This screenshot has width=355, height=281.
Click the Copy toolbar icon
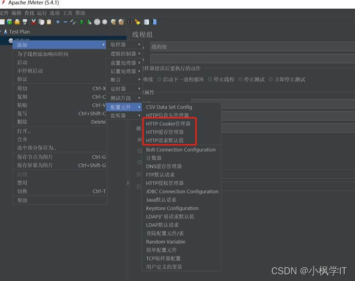[42, 22]
